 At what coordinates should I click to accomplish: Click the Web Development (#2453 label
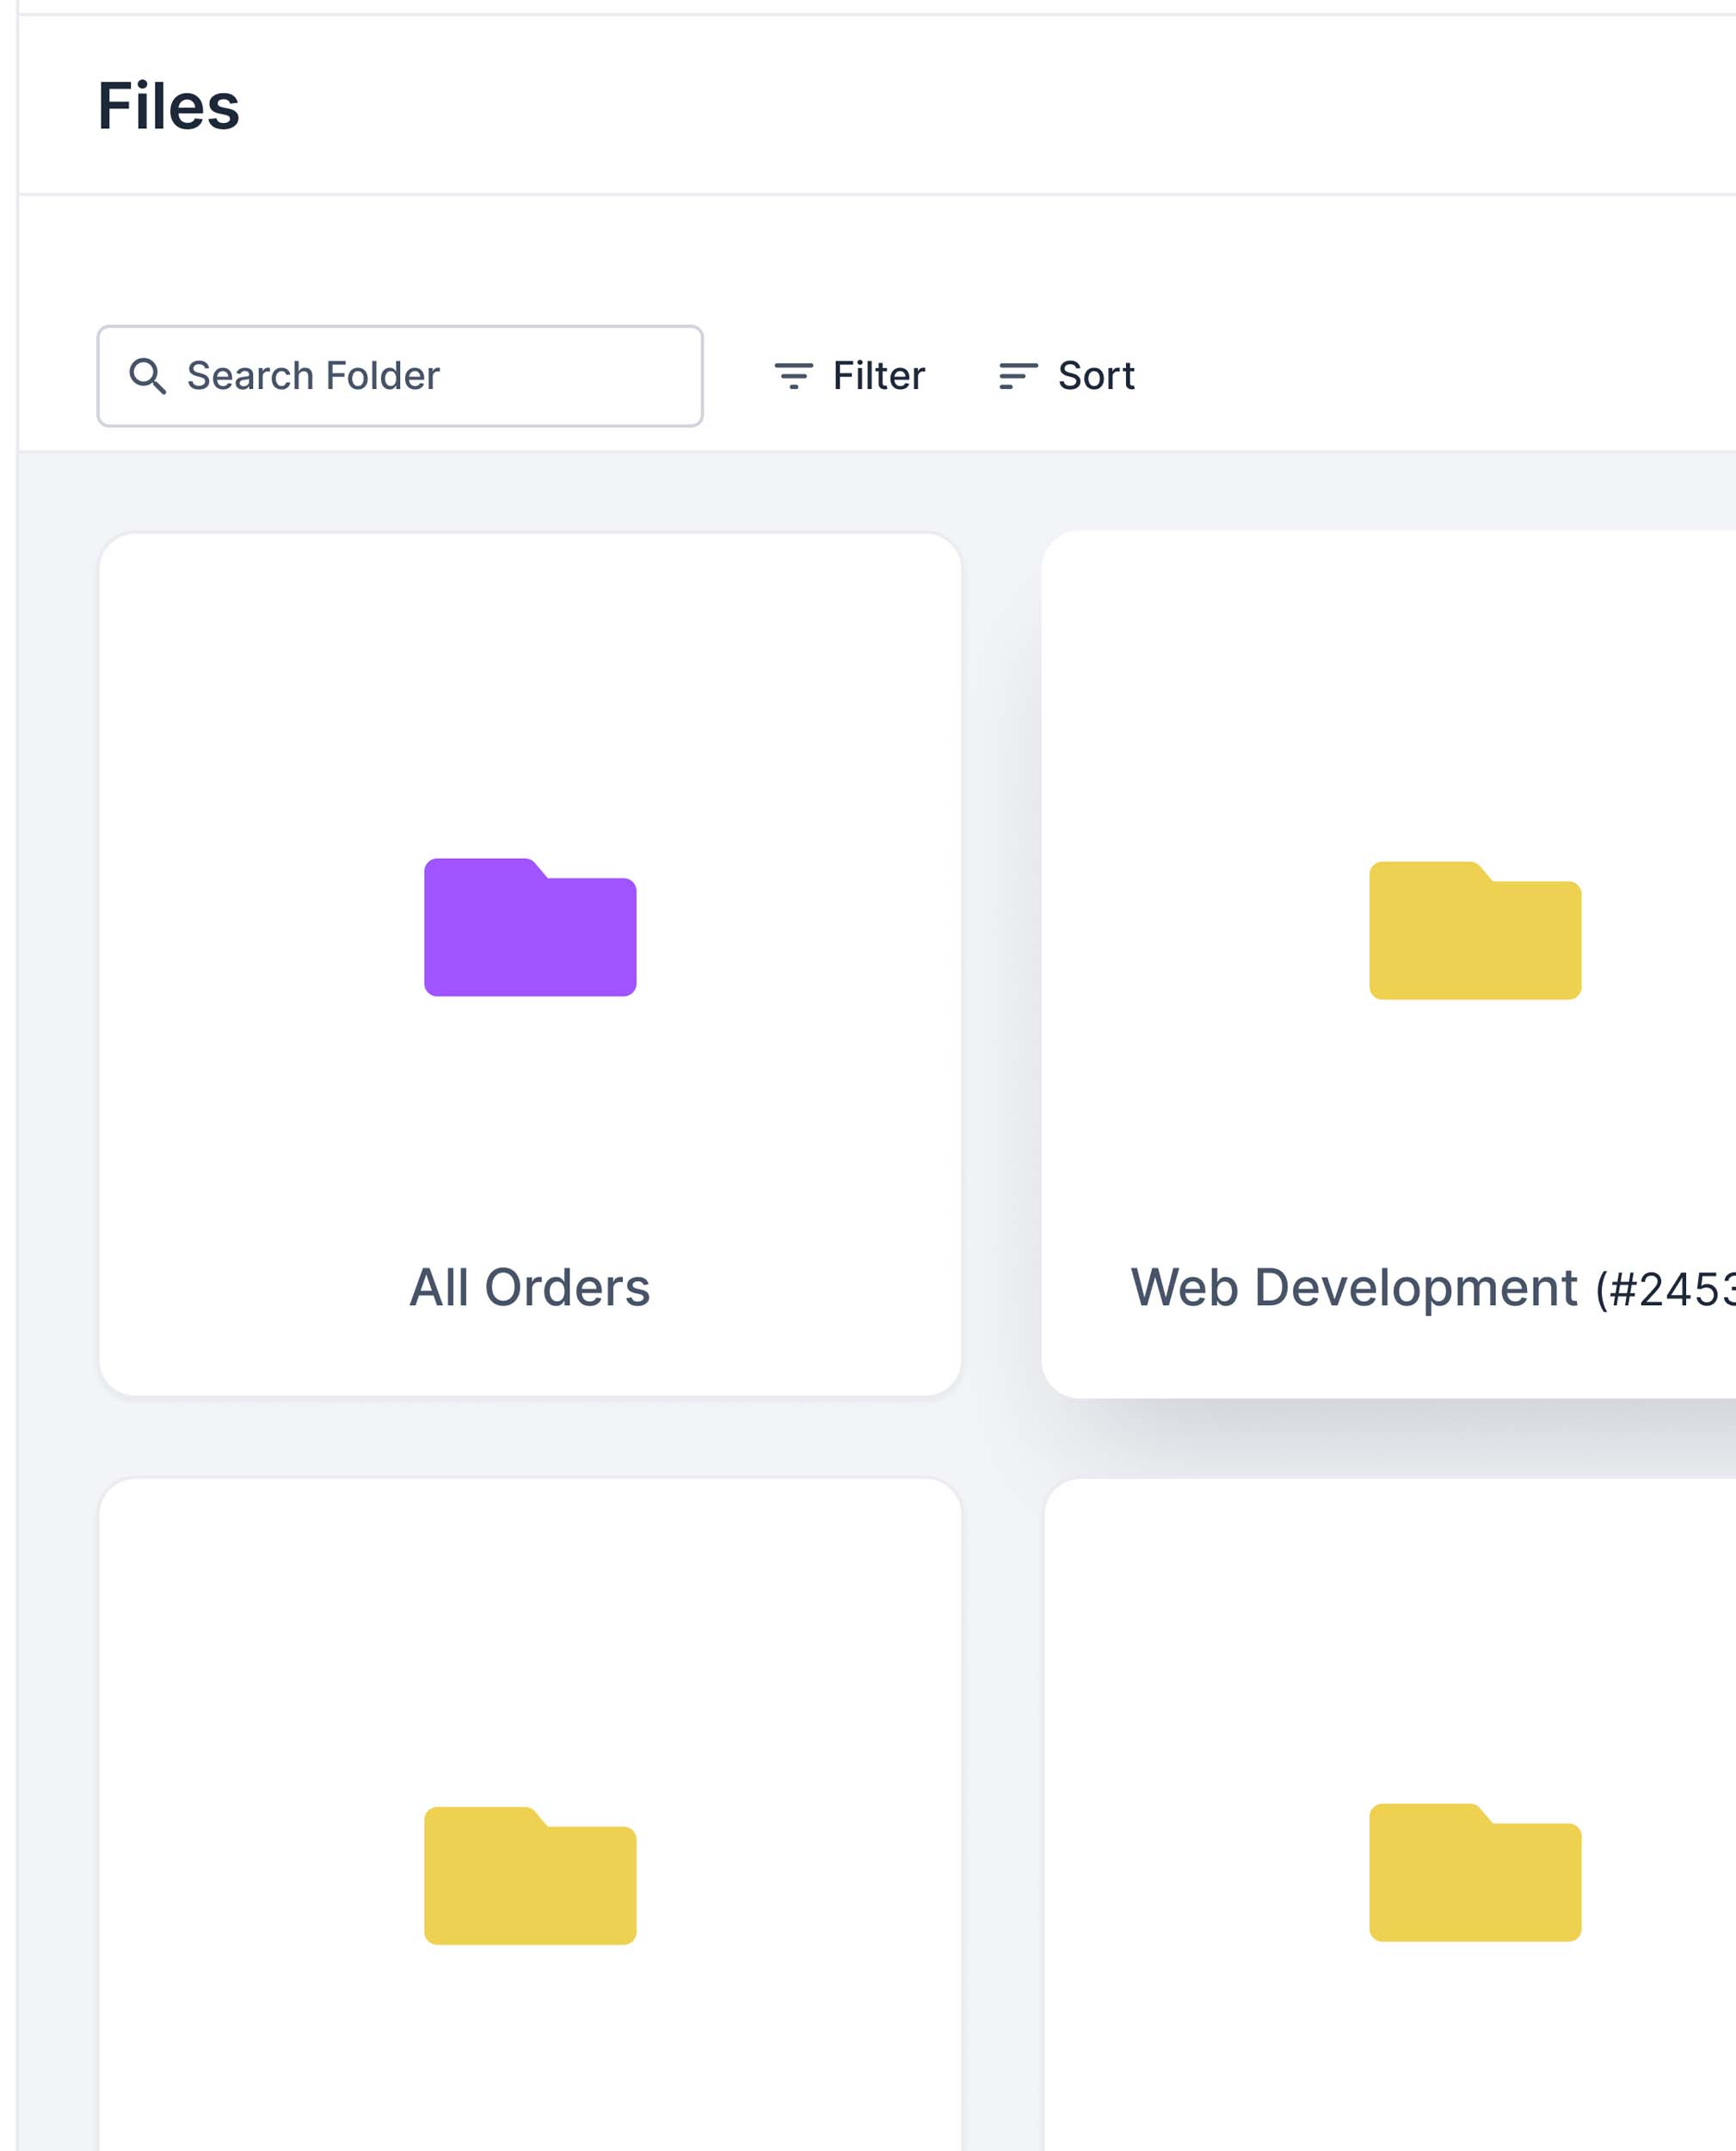click(1430, 1288)
